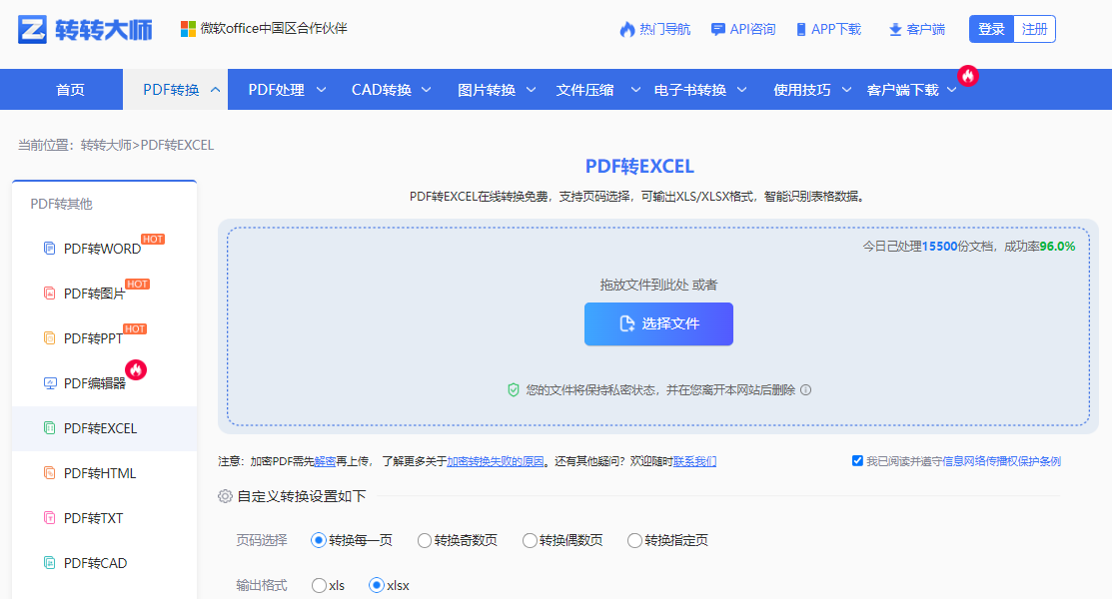Click the download icon beside 客户端
Viewport: 1112px width, 599px height.
(895, 29)
